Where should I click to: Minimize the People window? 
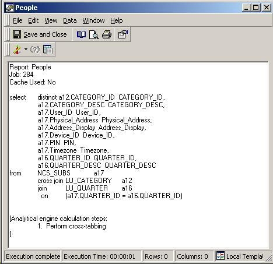(247, 8)
